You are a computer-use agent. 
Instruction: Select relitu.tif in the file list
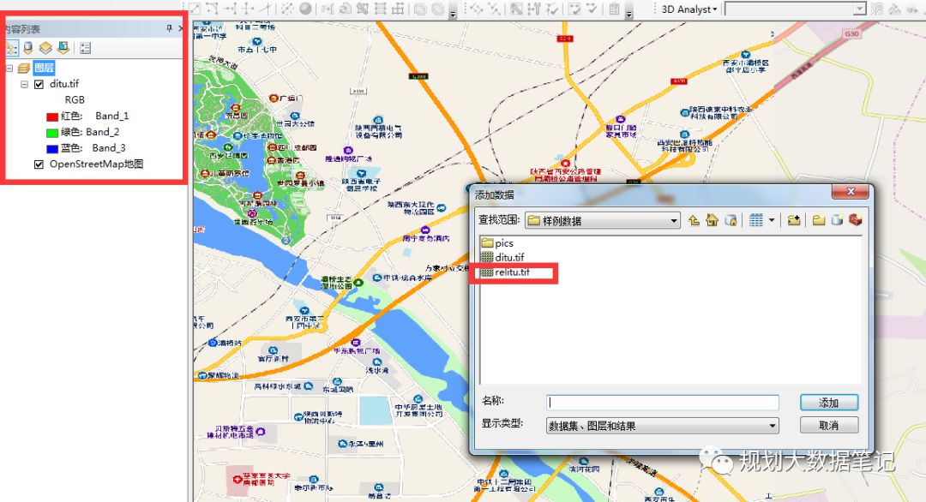pyautogui.click(x=512, y=272)
